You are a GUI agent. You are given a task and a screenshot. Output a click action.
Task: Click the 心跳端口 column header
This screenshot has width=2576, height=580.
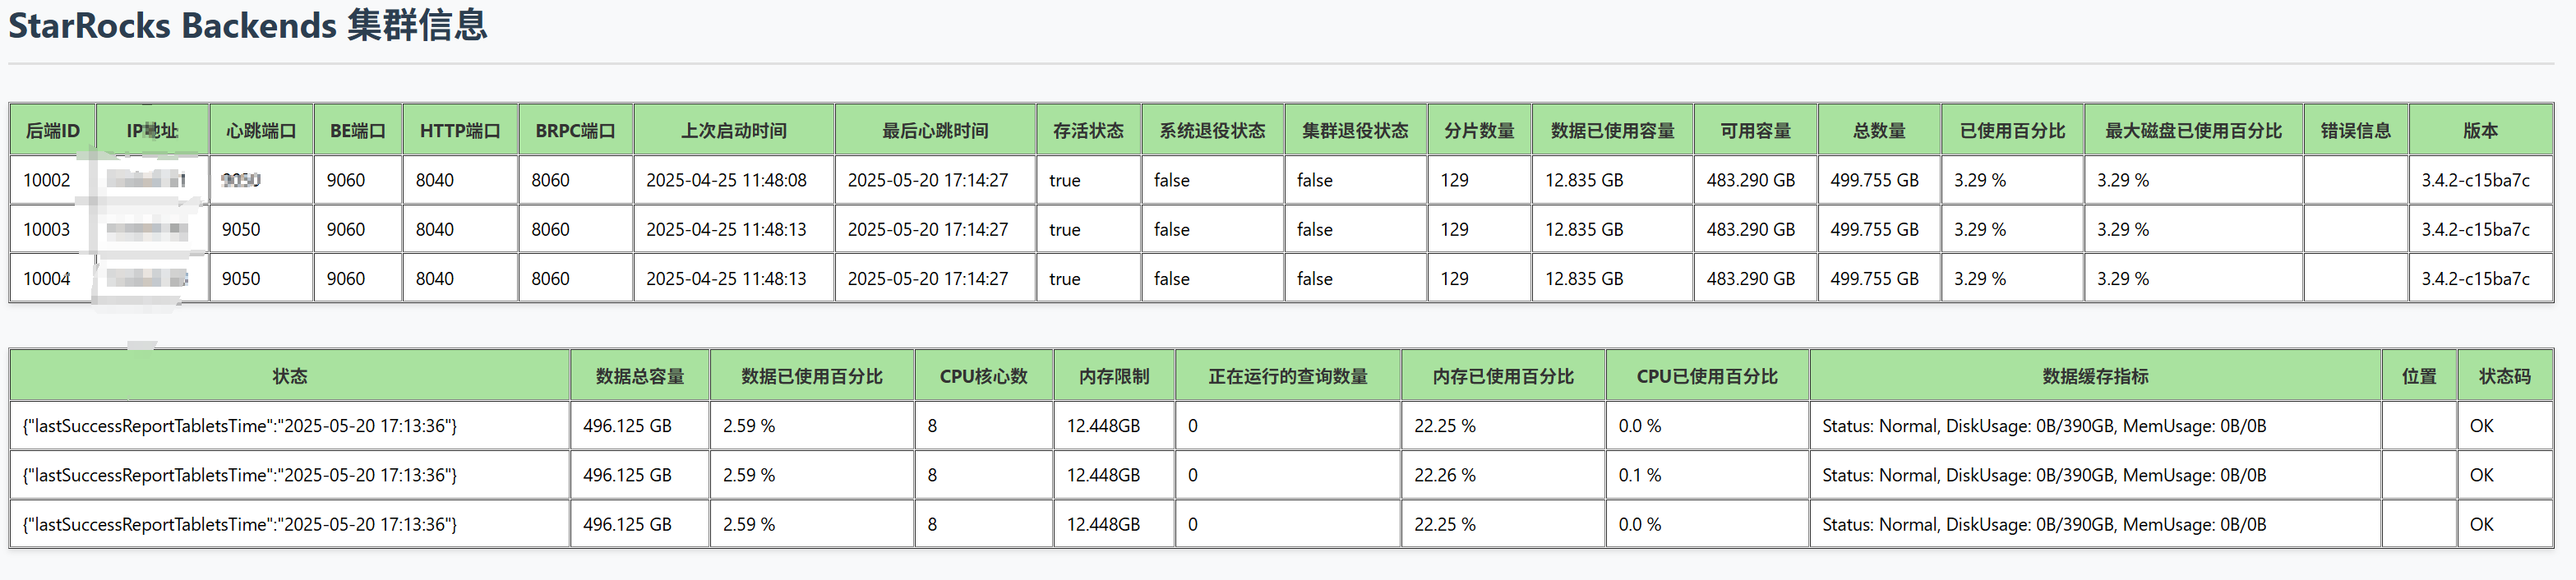(261, 131)
